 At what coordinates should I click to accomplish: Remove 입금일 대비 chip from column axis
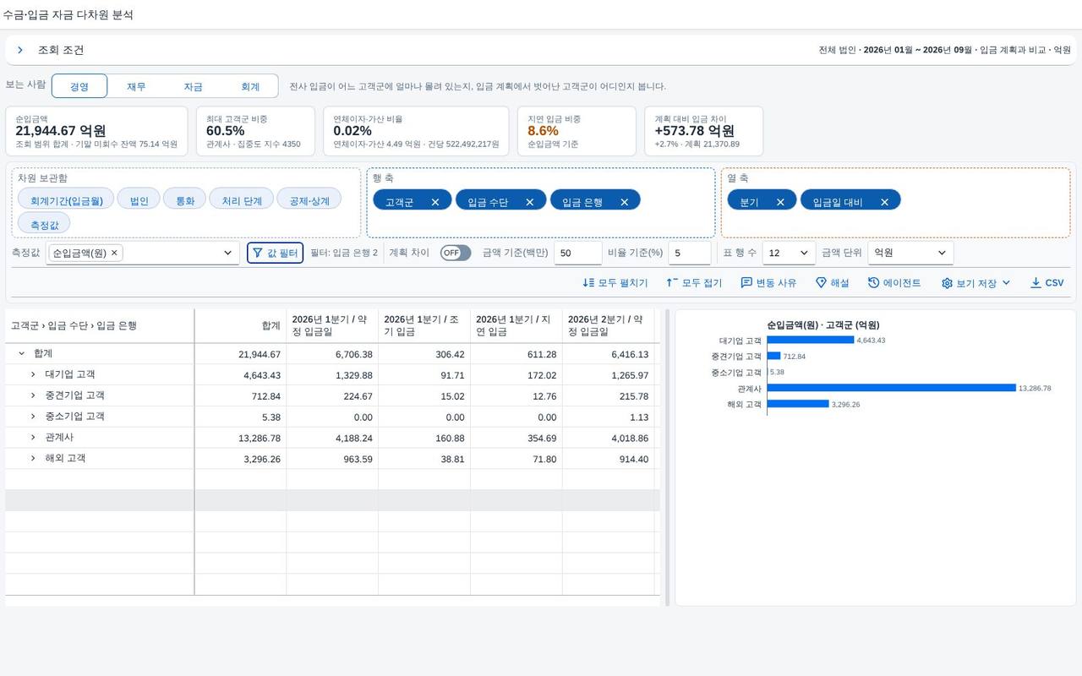coord(884,202)
